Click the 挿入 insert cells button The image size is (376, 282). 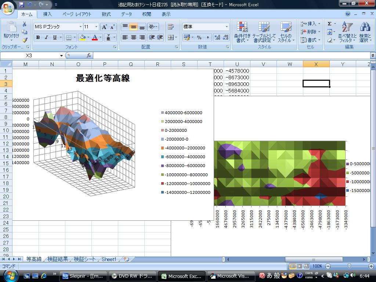coord(308,24)
